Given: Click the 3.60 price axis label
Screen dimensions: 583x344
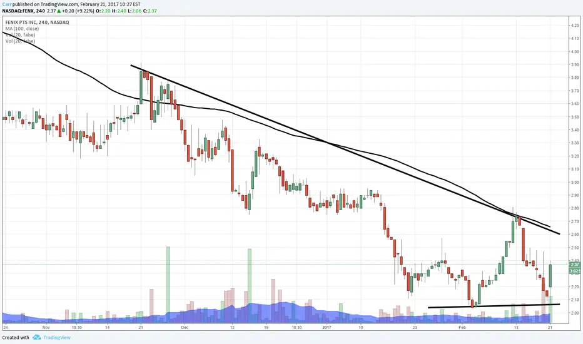Looking at the screenshot, I should coord(574,104).
